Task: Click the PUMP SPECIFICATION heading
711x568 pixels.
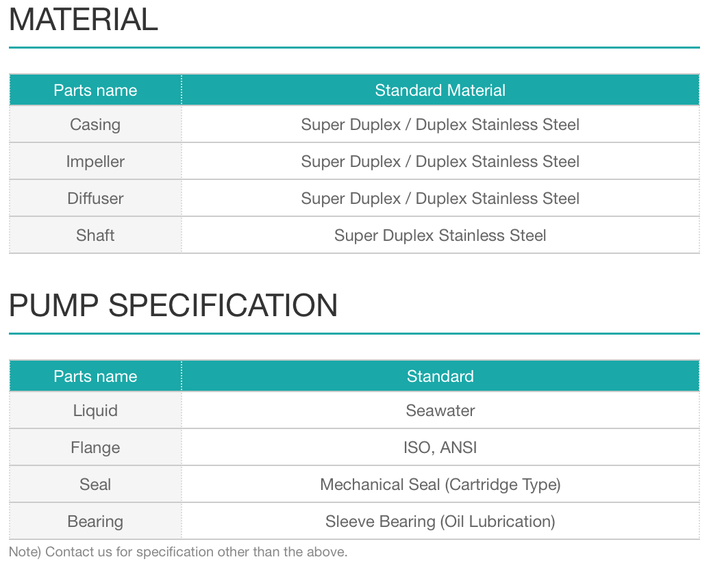Action: coord(173,305)
